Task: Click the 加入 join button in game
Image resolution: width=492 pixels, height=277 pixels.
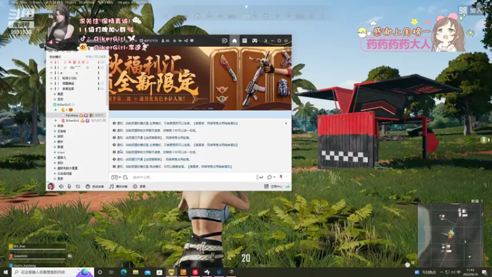Action: (475, 10)
